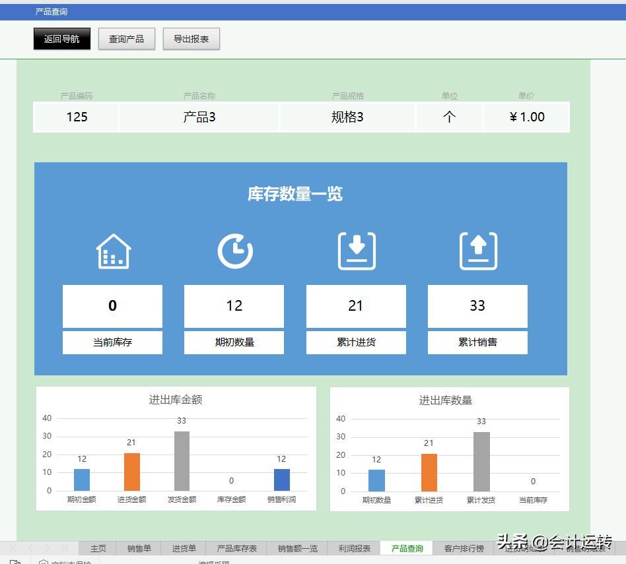Click the blue 期初金额 bar

coord(82,480)
